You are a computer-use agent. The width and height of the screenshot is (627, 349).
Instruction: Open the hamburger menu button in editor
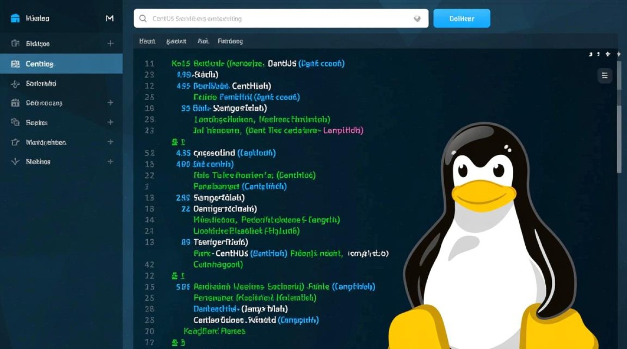pos(605,75)
